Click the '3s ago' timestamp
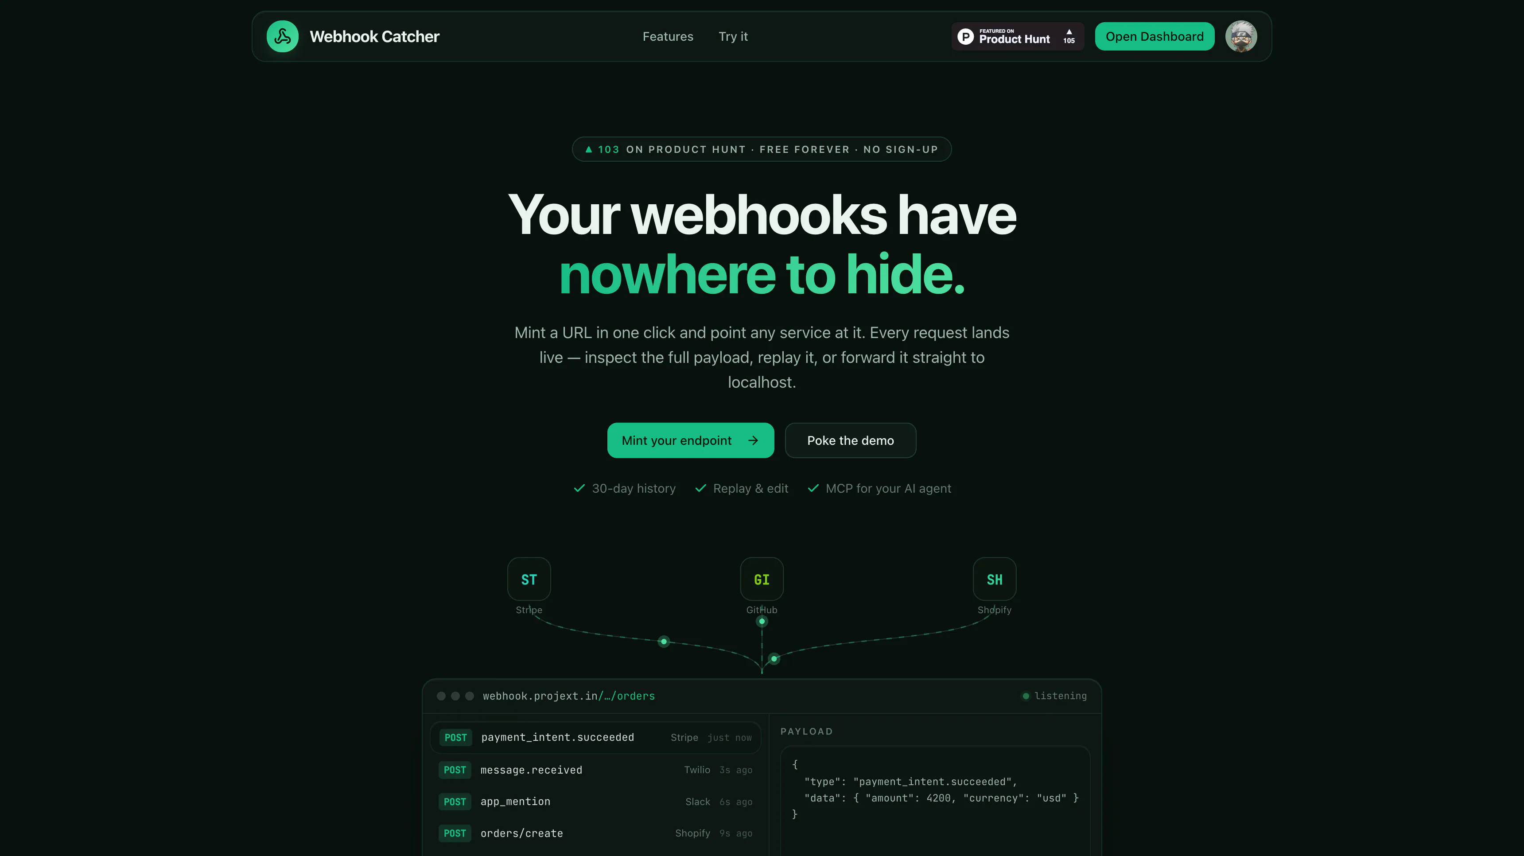Viewport: 1524px width, 856px height. (x=735, y=770)
